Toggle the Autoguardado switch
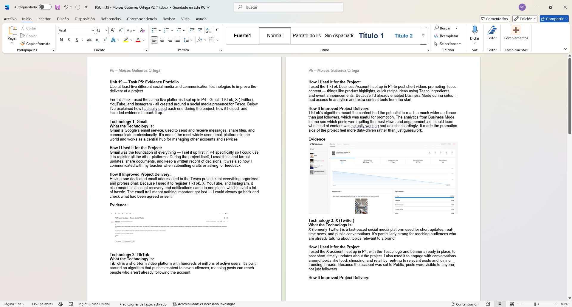Image resolution: width=572 pixels, height=307 pixels. click(x=45, y=7)
